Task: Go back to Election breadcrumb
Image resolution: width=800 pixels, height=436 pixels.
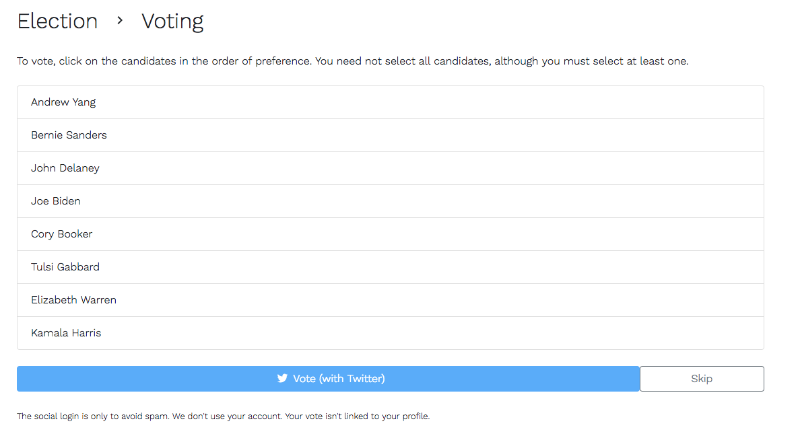Action: pyautogui.click(x=57, y=22)
